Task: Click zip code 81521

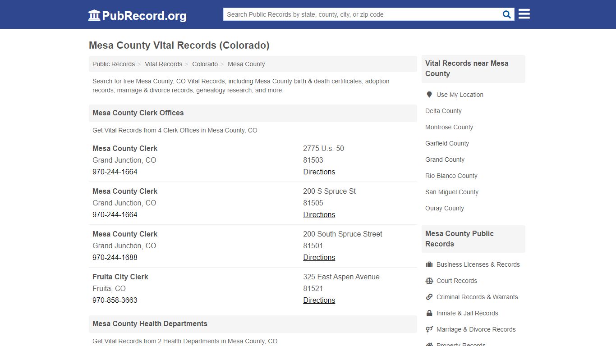Action: point(313,288)
